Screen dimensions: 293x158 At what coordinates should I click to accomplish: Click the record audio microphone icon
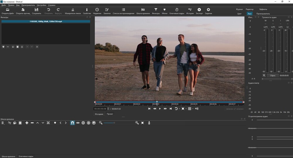pos(149,123)
